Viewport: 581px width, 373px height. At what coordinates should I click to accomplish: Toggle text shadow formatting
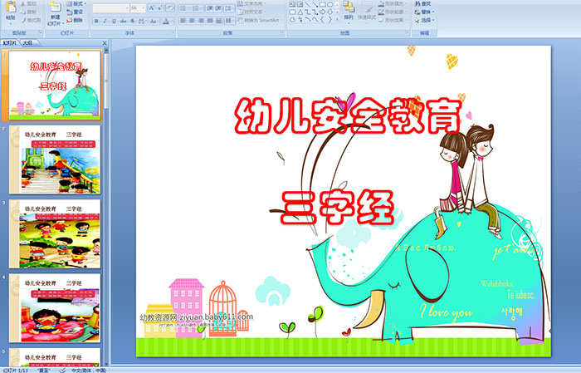pos(132,21)
